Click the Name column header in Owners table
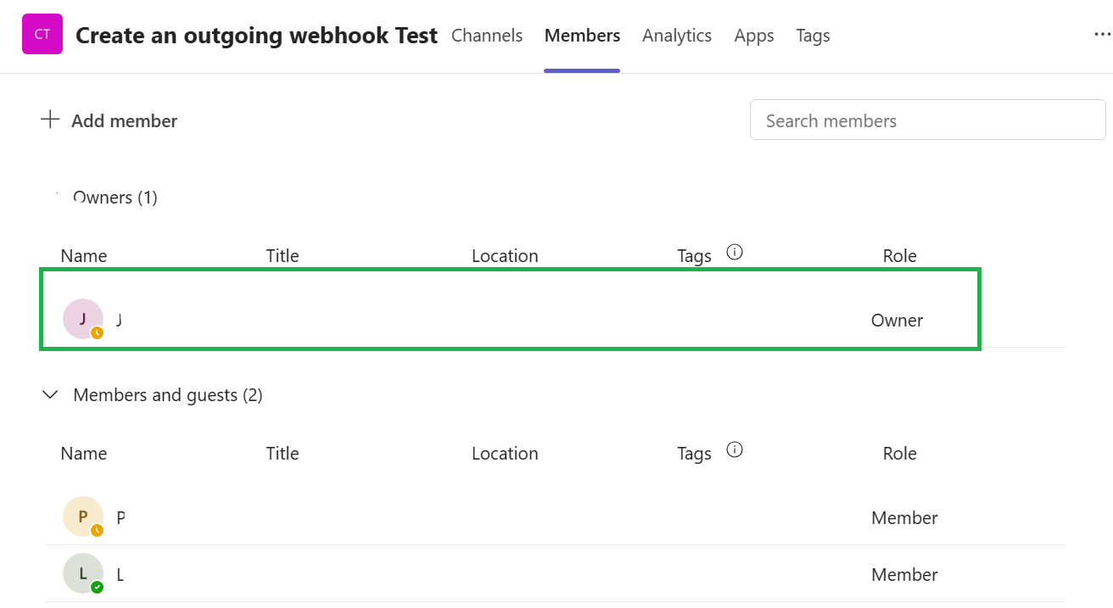 pos(84,256)
